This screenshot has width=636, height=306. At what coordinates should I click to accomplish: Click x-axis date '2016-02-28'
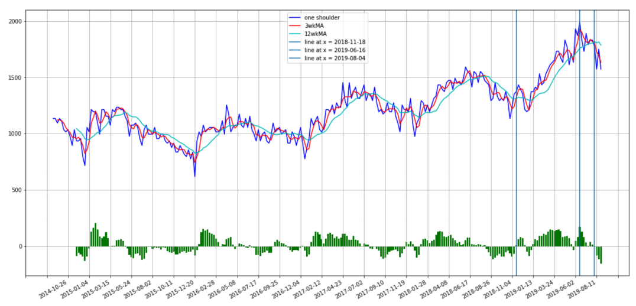point(201,288)
